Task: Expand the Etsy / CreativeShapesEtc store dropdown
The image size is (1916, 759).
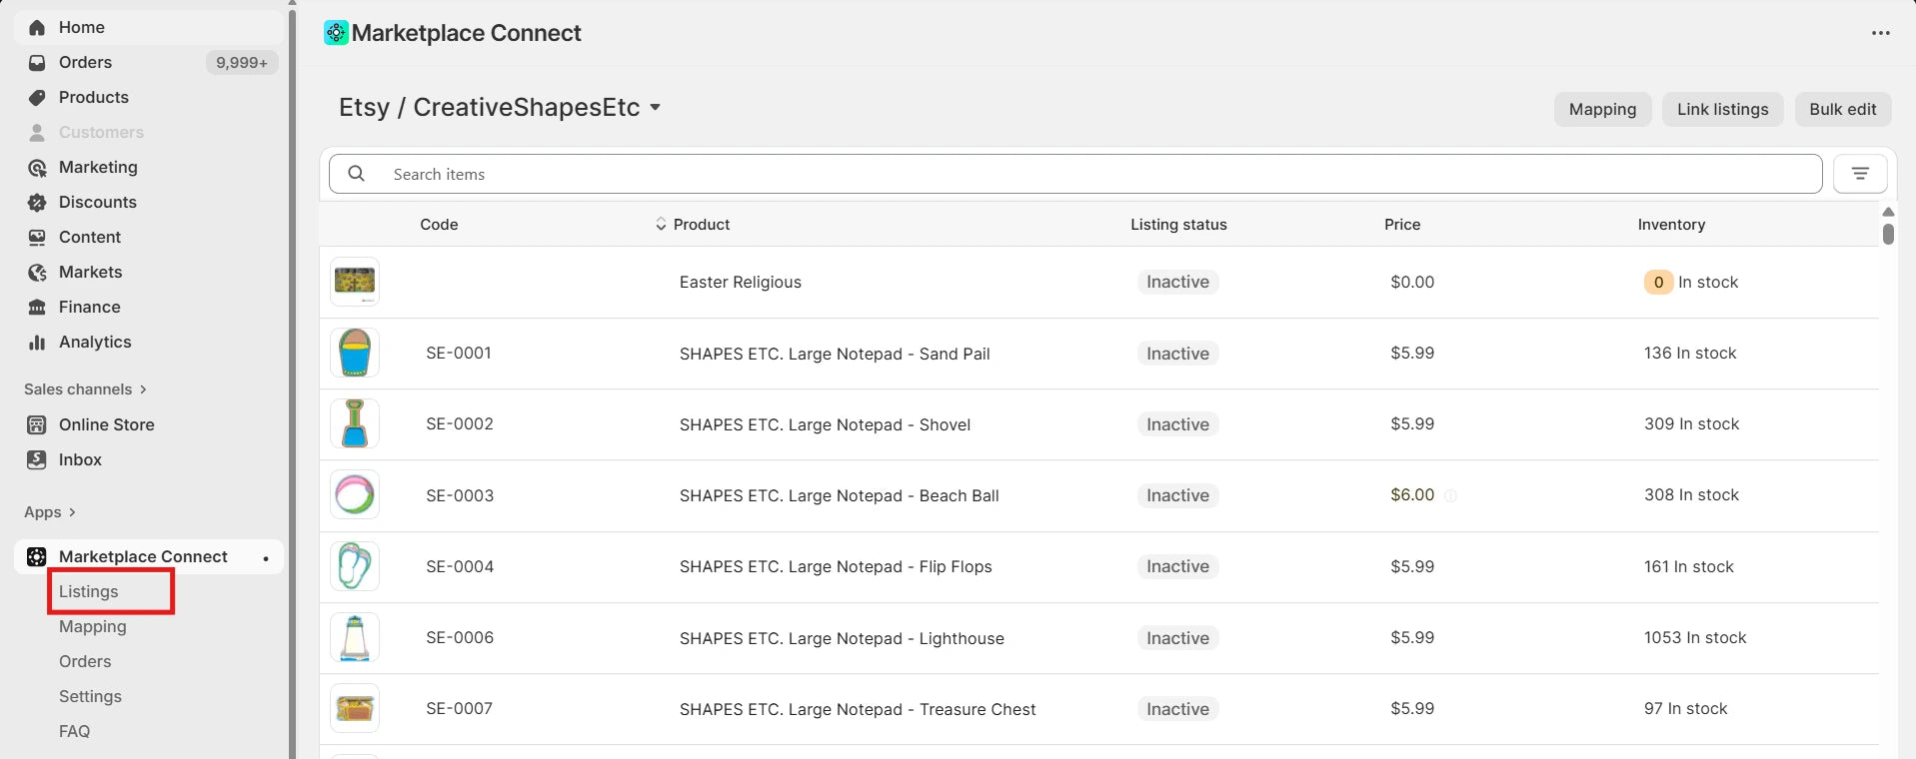Action: coord(656,108)
